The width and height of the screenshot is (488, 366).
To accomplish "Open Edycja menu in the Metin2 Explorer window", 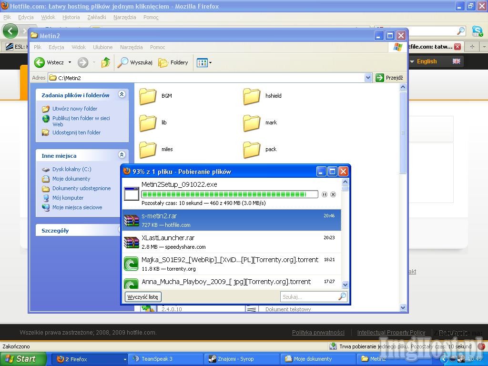I will pos(56,47).
